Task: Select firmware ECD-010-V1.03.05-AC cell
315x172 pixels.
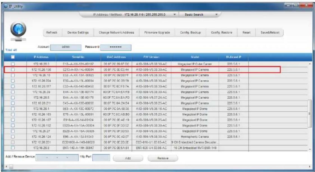Action: click(151, 142)
